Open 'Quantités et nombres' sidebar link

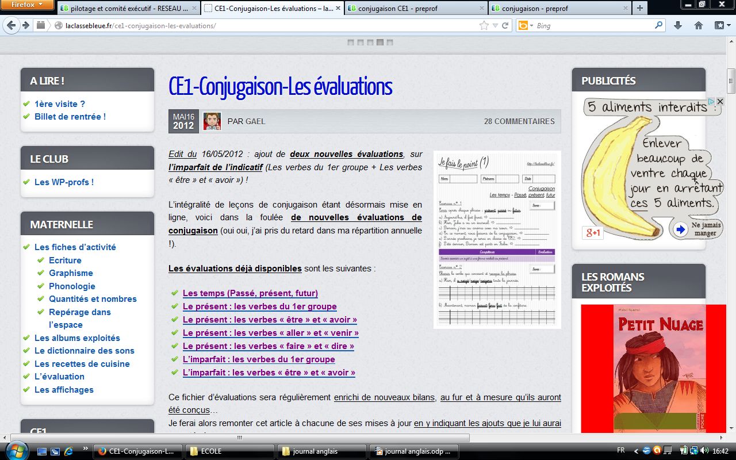[x=93, y=299]
